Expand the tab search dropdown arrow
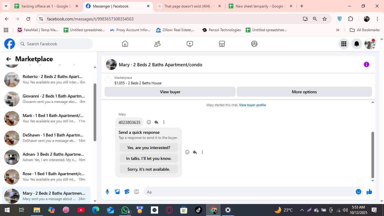This screenshot has height=216, width=384. 6,6
